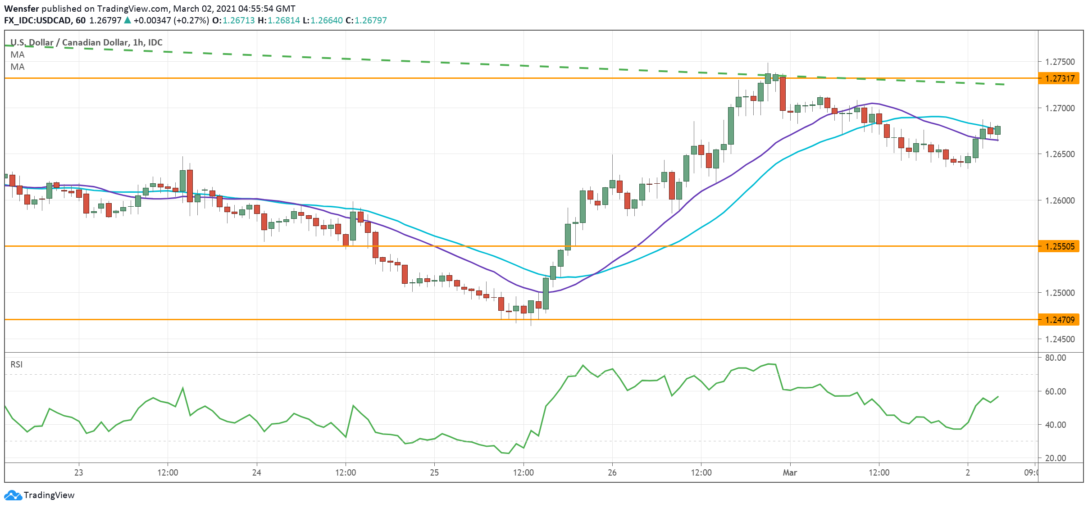
Task: Click the 80.00 RSI scale value
Action: (x=1055, y=358)
